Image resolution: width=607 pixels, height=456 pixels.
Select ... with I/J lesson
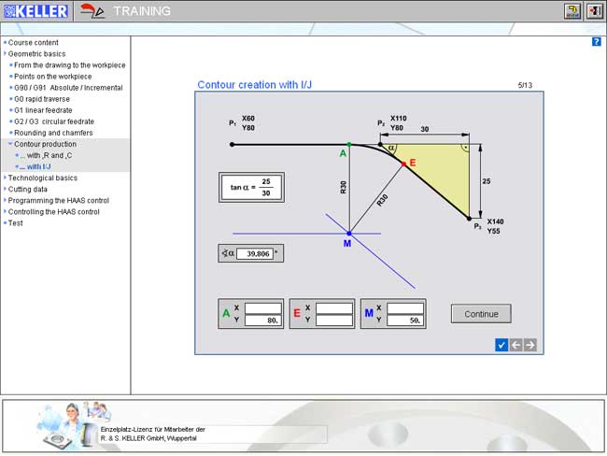[35, 166]
